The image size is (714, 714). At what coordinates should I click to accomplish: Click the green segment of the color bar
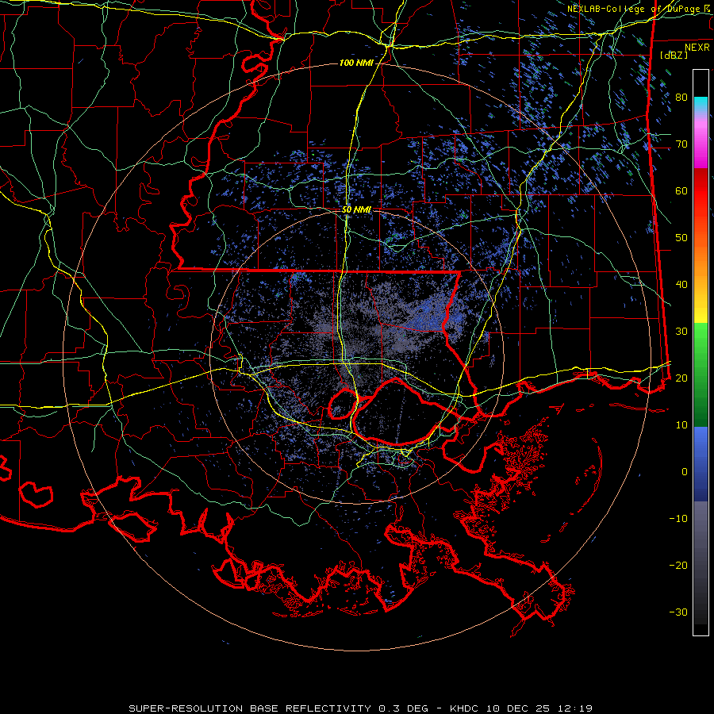(701, 374)
